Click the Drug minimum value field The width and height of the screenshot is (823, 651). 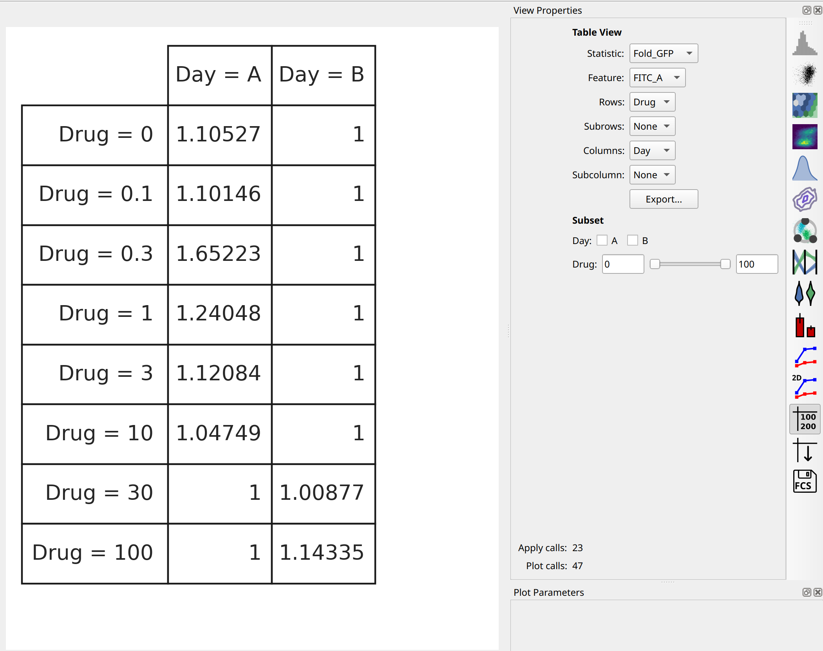coord(623,264)
